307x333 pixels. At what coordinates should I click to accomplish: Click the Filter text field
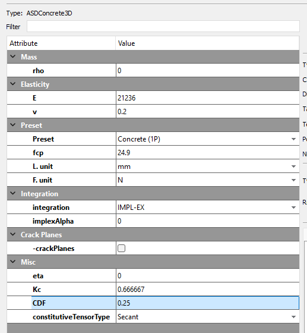pyautogui.click(x=163, y=26)
